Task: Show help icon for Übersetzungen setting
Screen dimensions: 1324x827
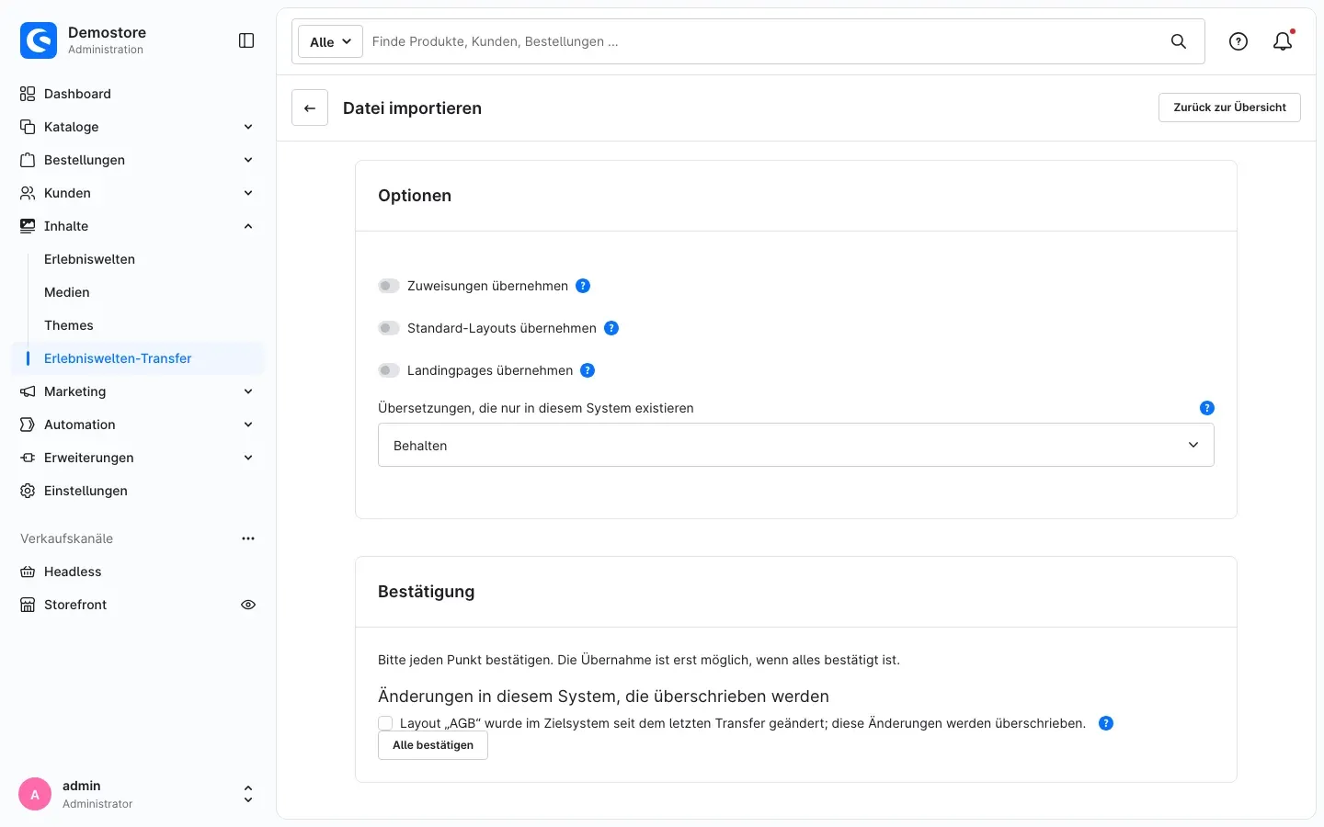Action: (x=1207, y=408)
